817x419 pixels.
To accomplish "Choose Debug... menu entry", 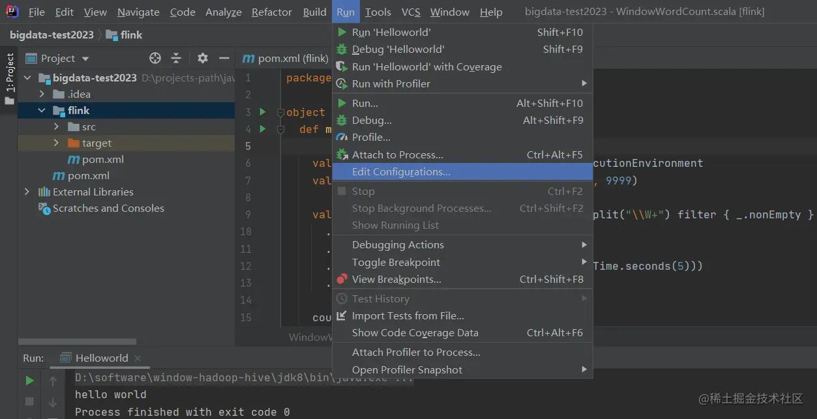I will coord(462,120).
